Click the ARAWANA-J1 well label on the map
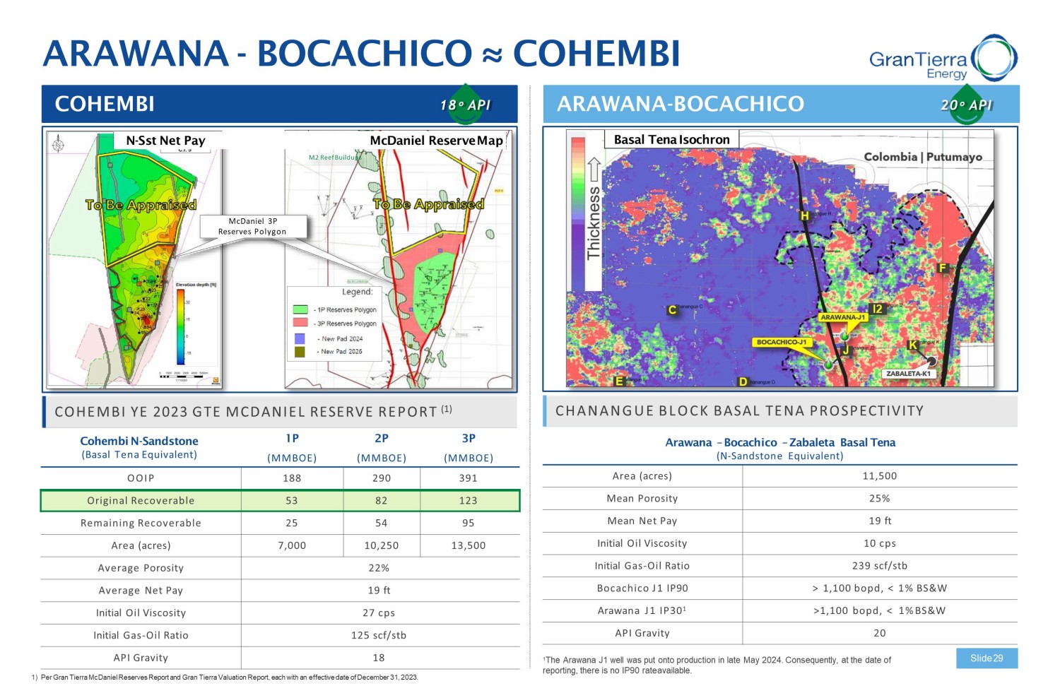Viewport: 1060px width, 686px height. pos(843,317)
